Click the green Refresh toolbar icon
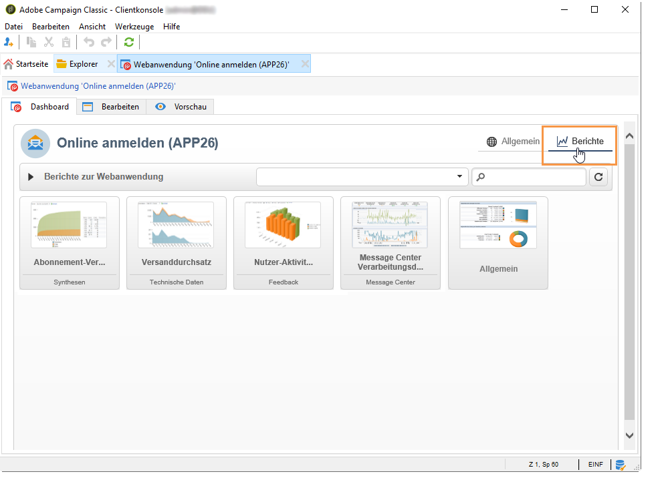 pos(129,42)
